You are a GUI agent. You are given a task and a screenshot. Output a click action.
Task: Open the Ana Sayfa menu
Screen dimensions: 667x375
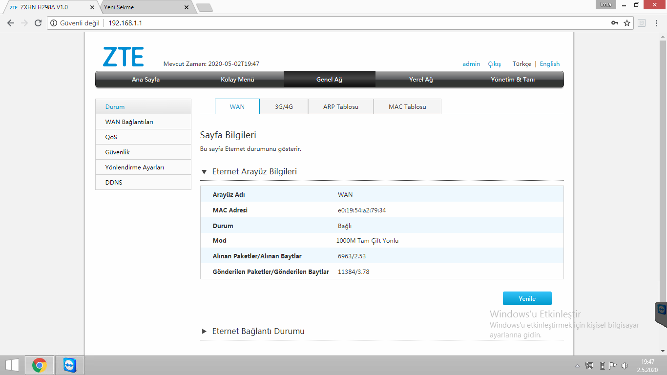(x=146, y=80)
